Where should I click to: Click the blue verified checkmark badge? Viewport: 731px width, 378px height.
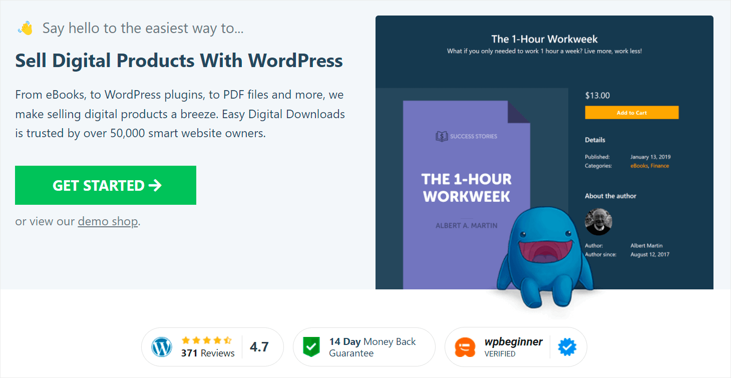(567, 347)
